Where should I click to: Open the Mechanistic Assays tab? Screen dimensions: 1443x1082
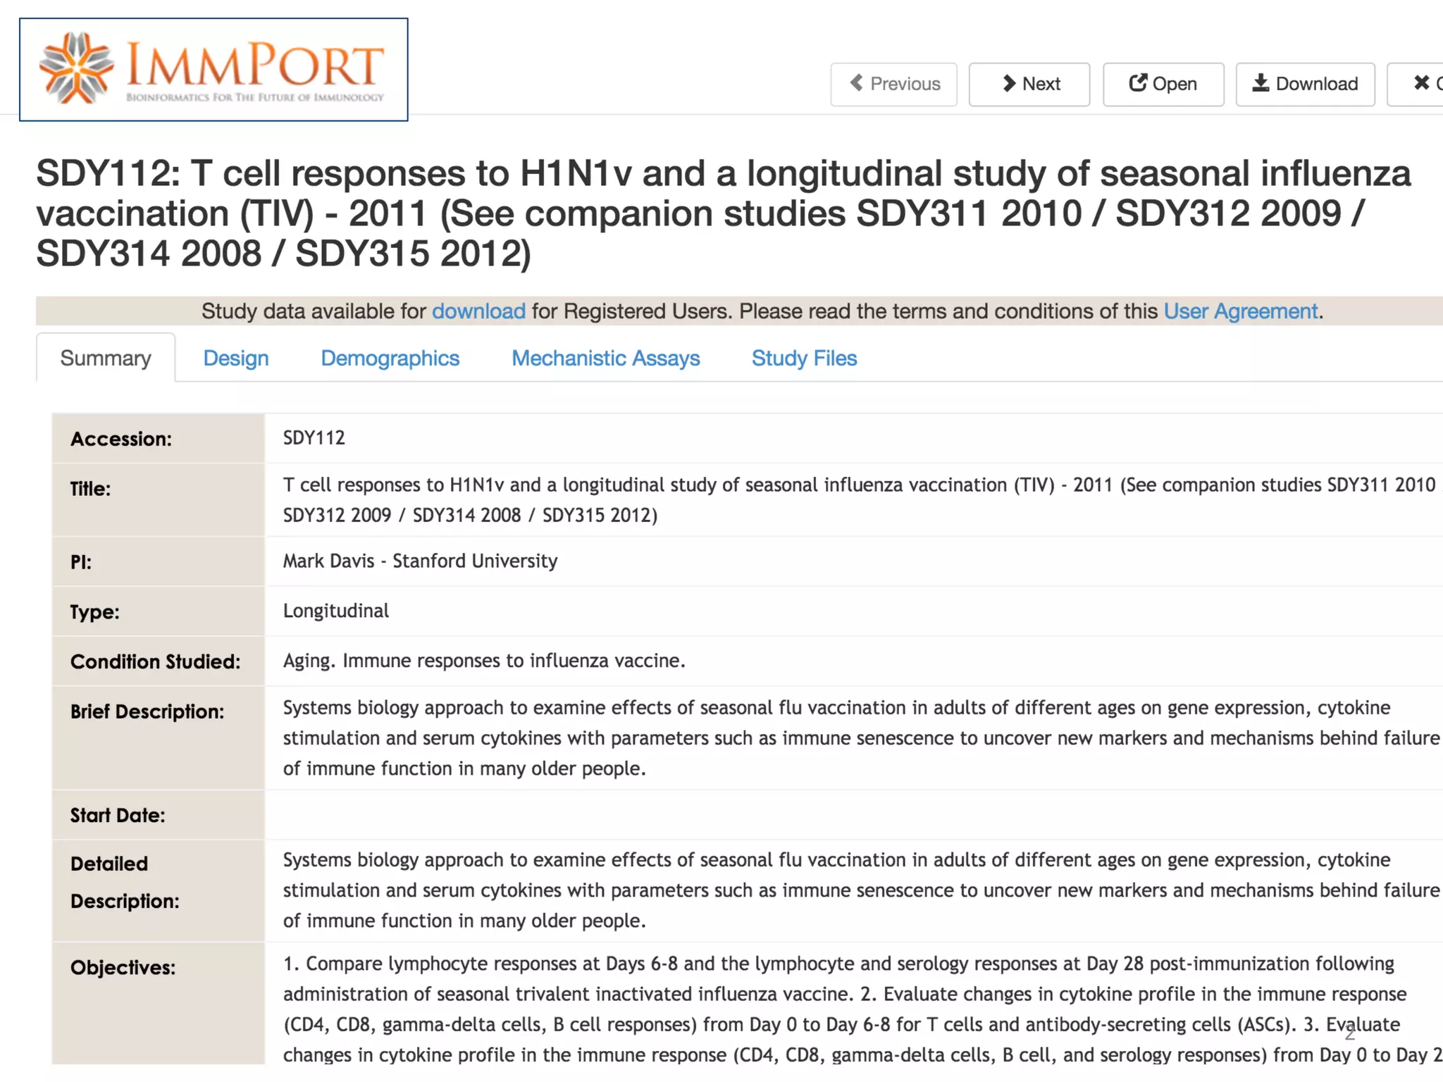(605, 359)
